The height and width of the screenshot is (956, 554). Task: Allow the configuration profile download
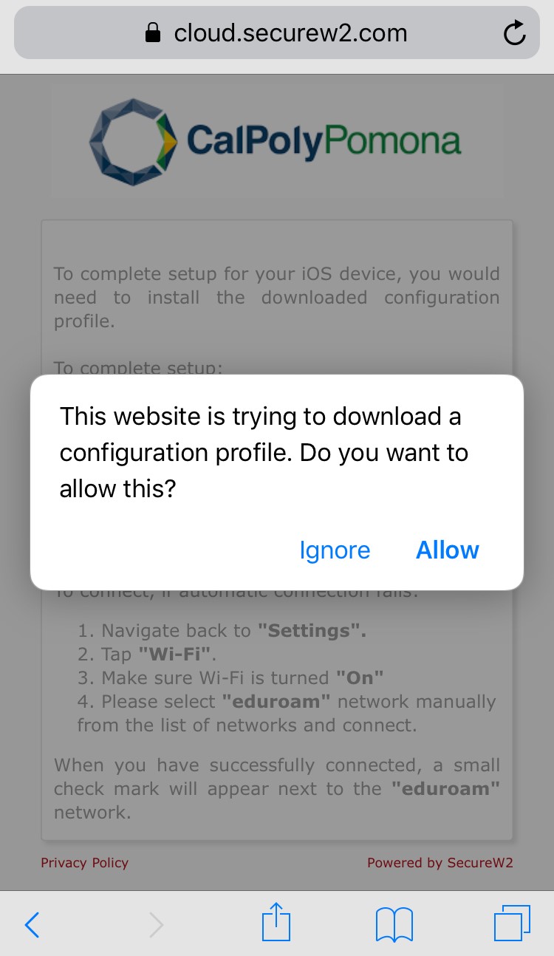coord(447,550)
